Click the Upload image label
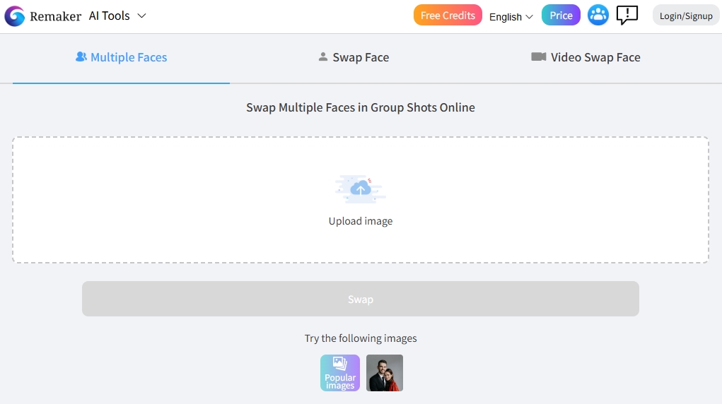The width and height of the screenshot is (722, 404). (x=361, y=221)
